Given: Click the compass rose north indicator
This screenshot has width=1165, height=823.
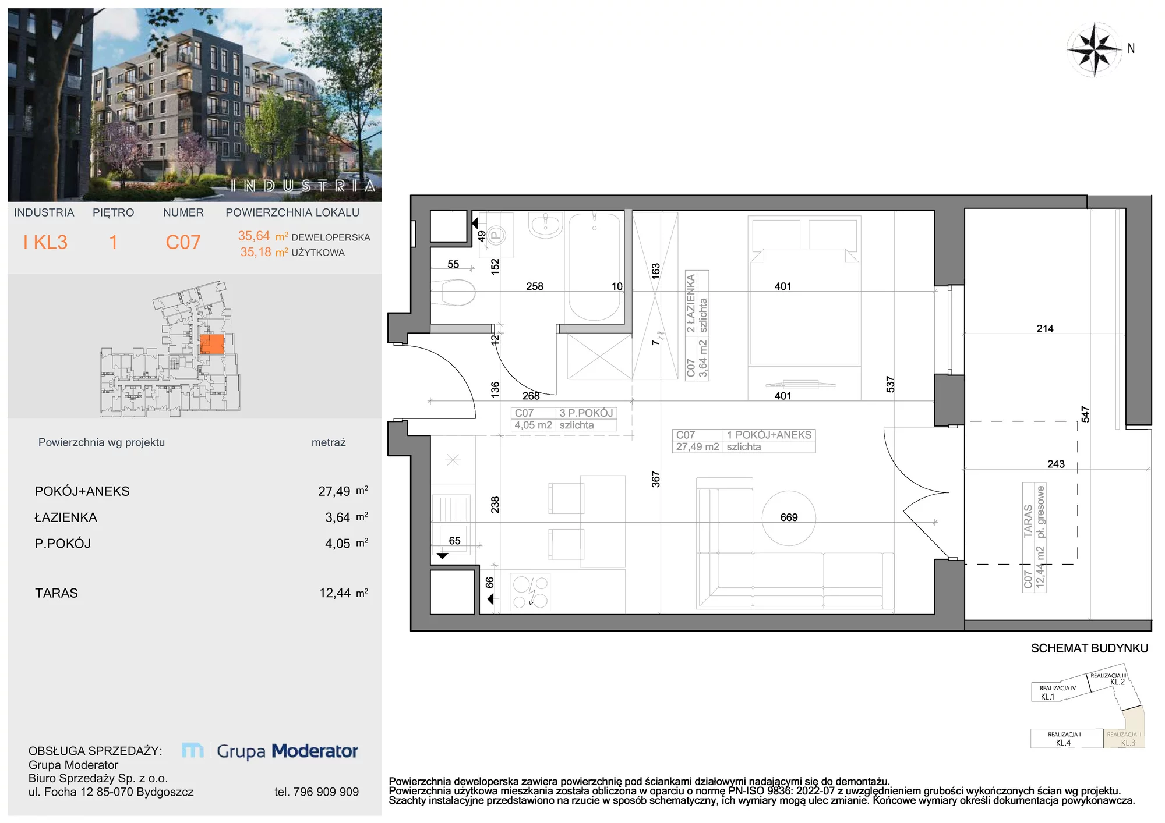Looking at the screenshot, I should [1095, 50].
